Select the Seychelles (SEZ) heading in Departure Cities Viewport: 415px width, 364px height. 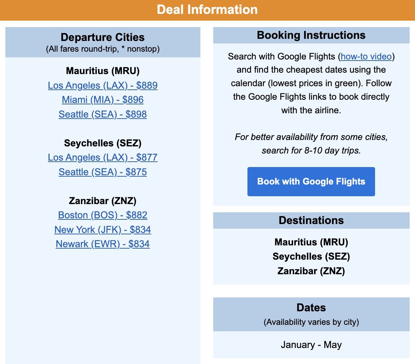102,143
